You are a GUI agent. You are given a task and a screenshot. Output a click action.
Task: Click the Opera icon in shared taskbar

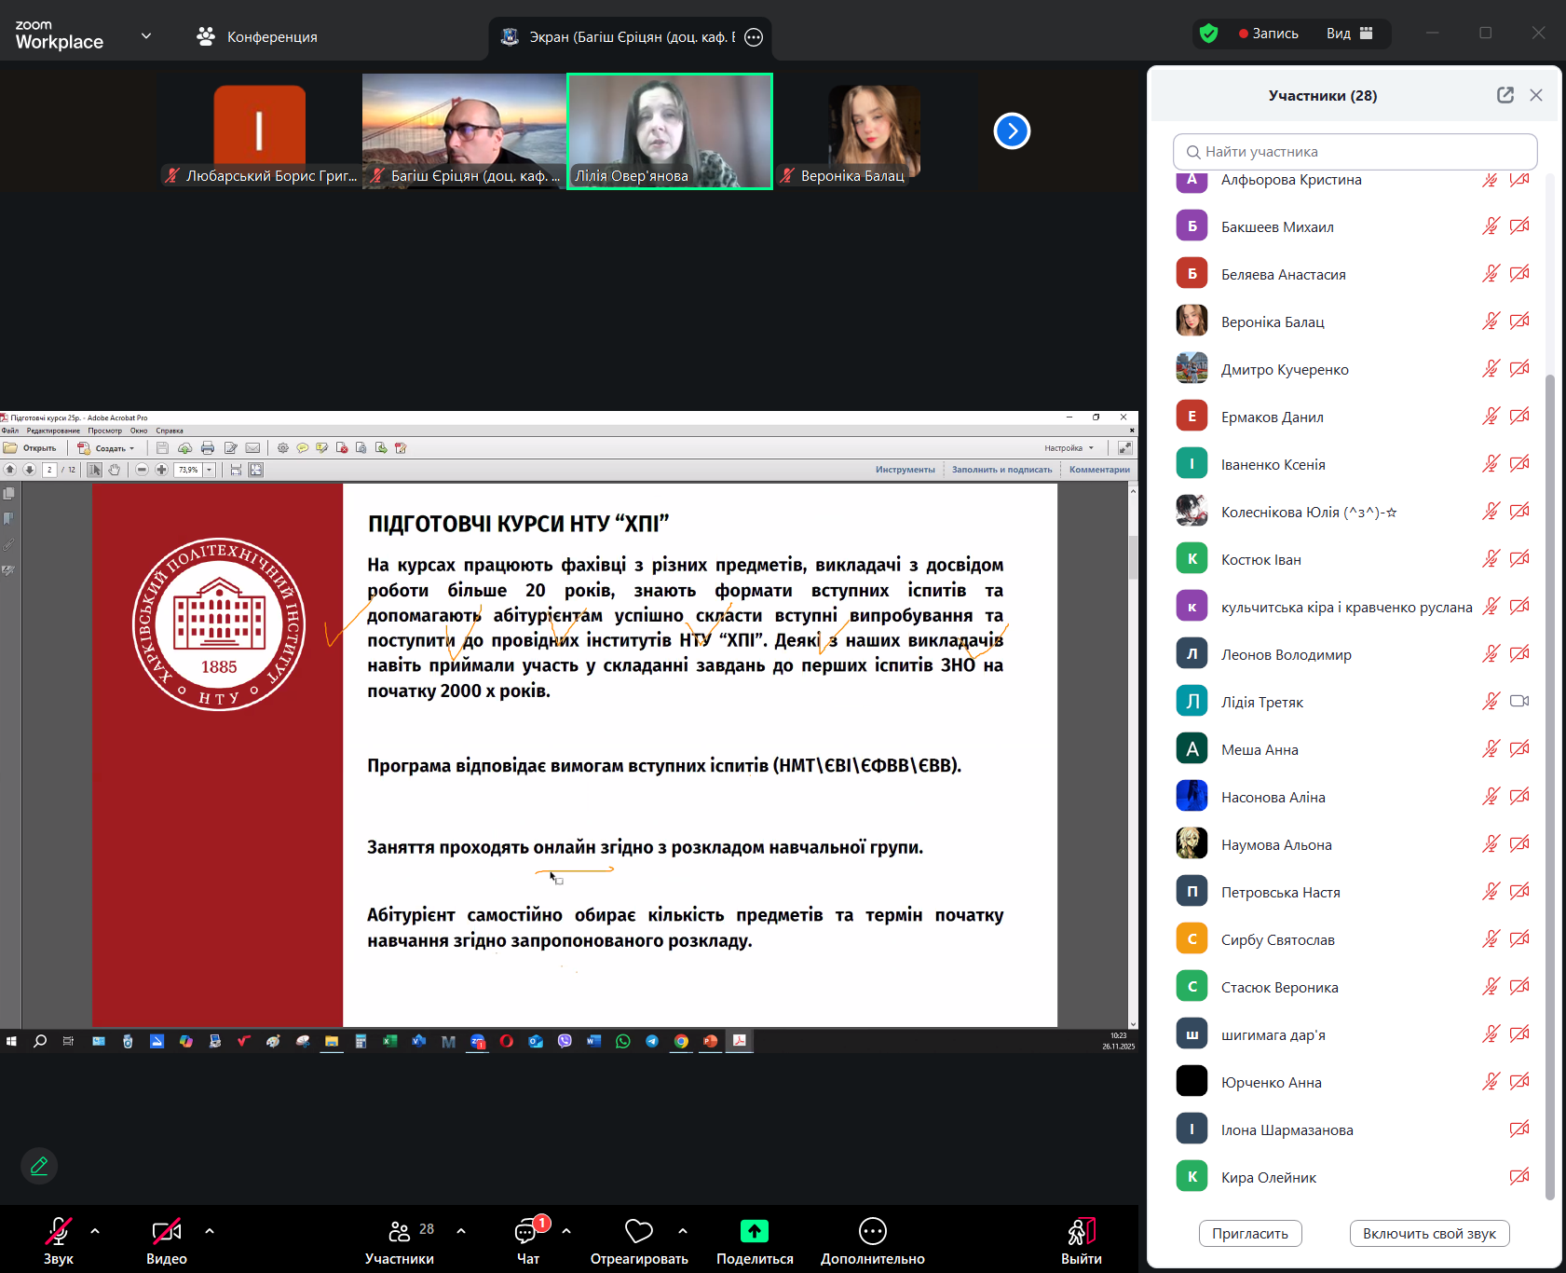click(x=507, y=1041)
